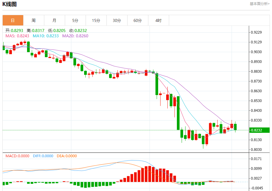272x191 pixels.
Task: Click the DEA:0.0000 readout
Action: (67, 156)
